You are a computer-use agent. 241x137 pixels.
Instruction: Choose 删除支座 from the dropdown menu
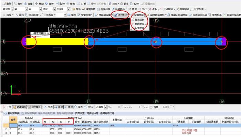click(x=139, y=24)
